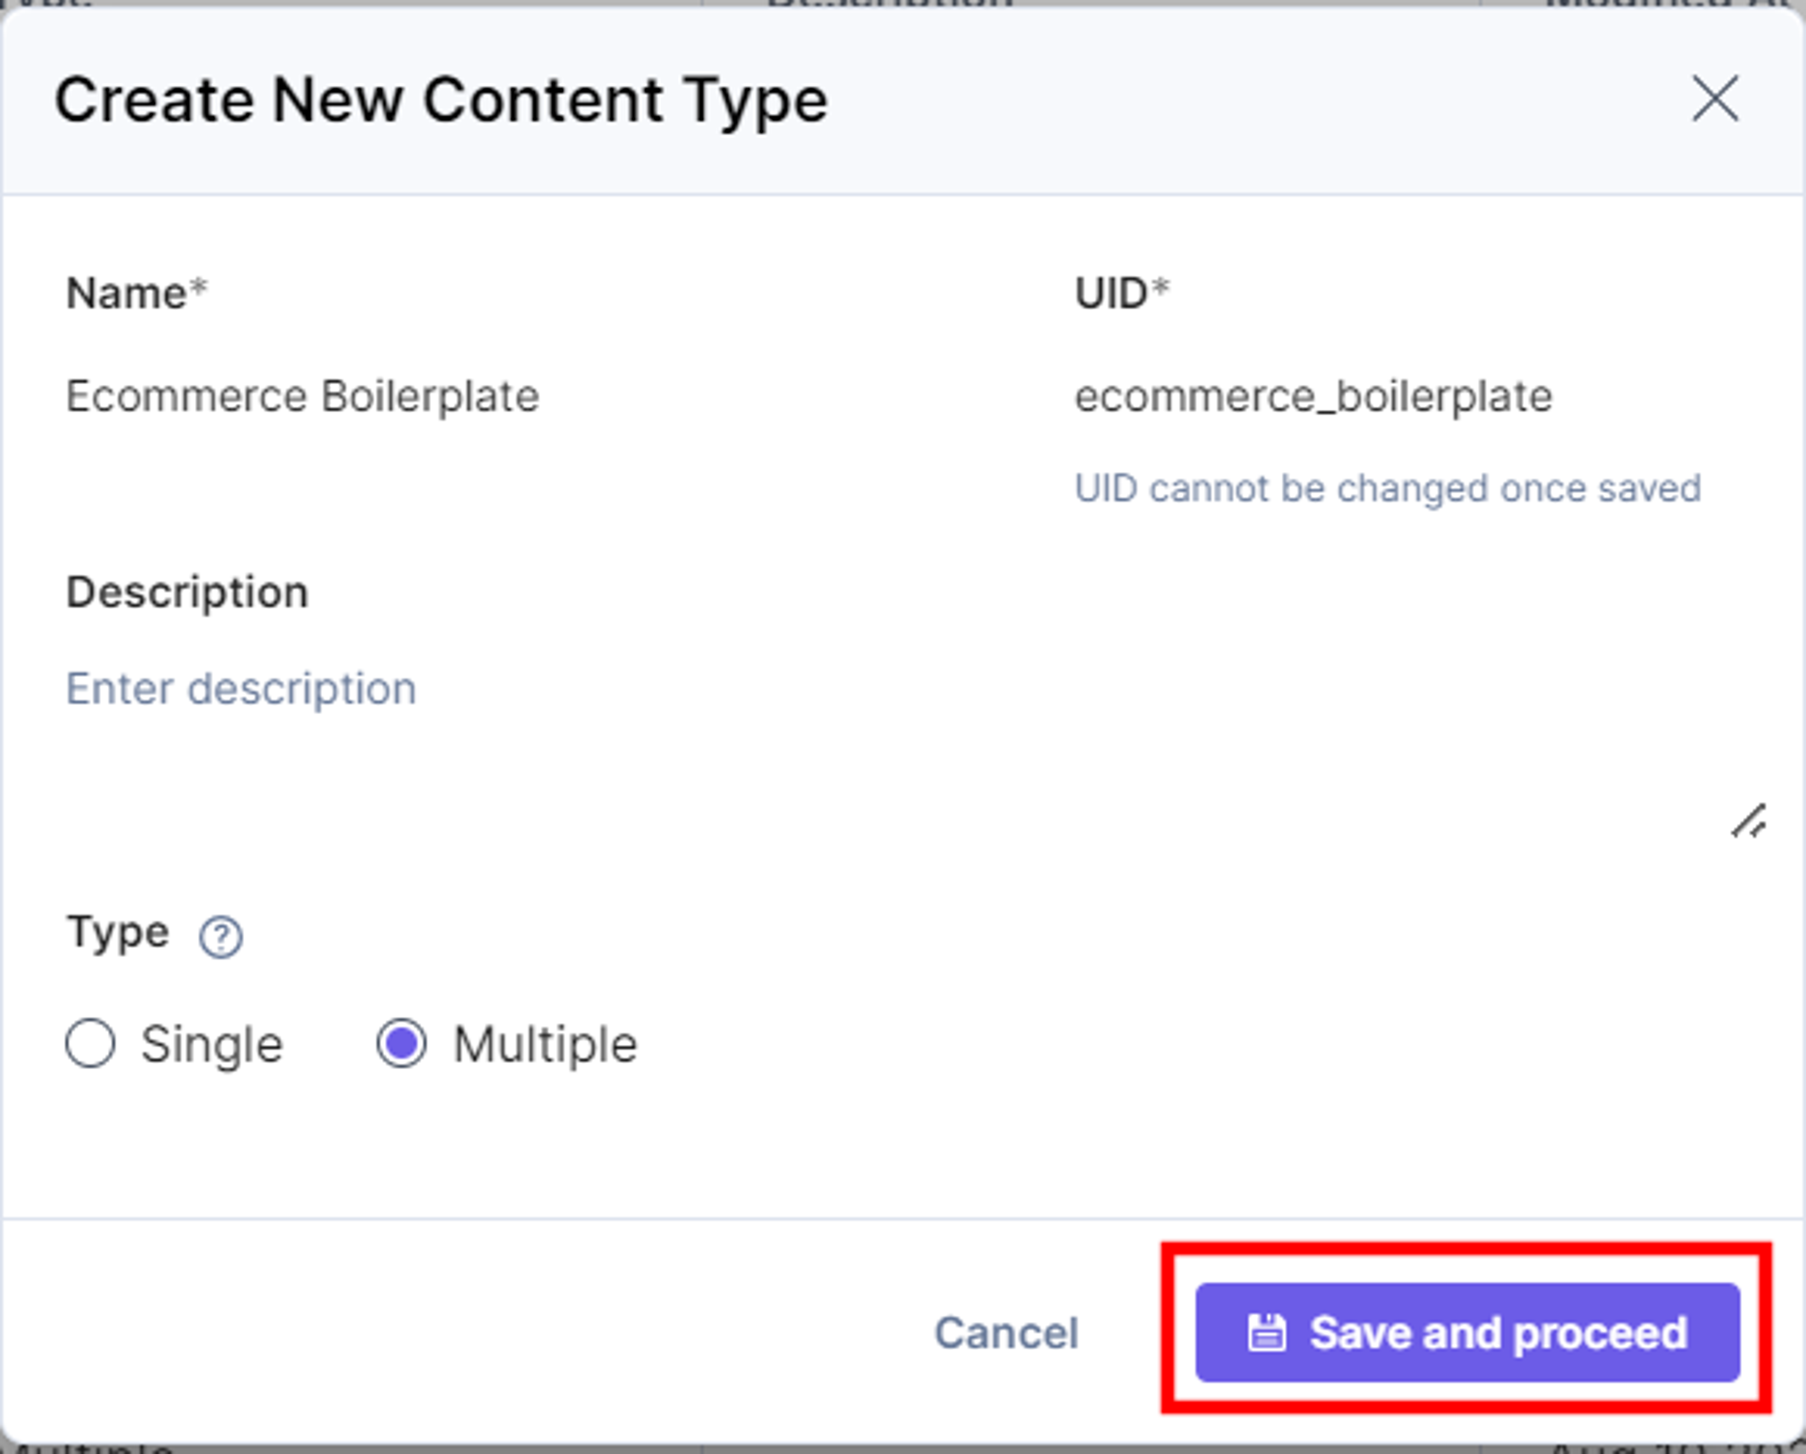Select the Multiple radio button
The image size is (1806, 1454).
(401, 1043)
